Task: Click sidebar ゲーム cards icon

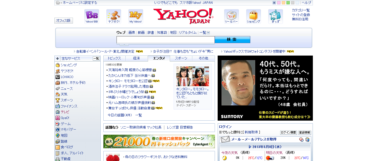Action: tap(58, 124)
